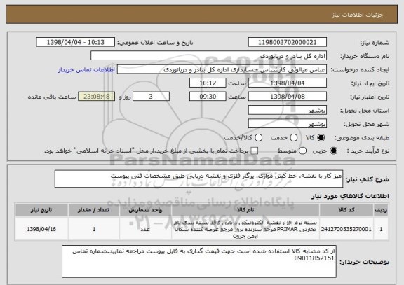This screenshot has height=285, width=404.
Task: Select the خدمت radio button
Action: (x=294, y=138)
